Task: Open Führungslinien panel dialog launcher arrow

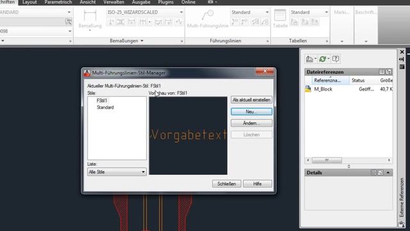Action: coord(268,41)
